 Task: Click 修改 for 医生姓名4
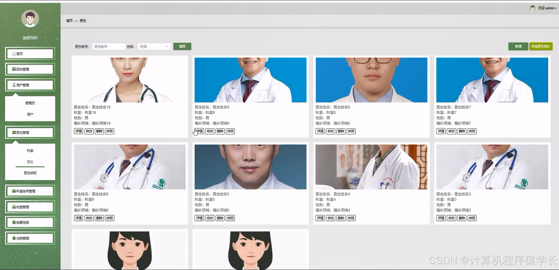pyautogui.click(x=331, y=218)
